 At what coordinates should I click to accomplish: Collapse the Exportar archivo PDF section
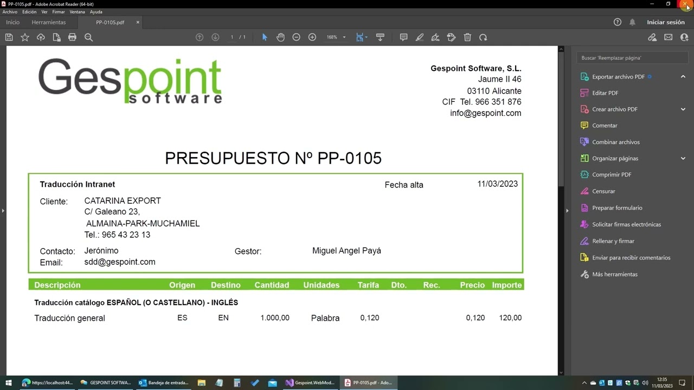(683, 76)
